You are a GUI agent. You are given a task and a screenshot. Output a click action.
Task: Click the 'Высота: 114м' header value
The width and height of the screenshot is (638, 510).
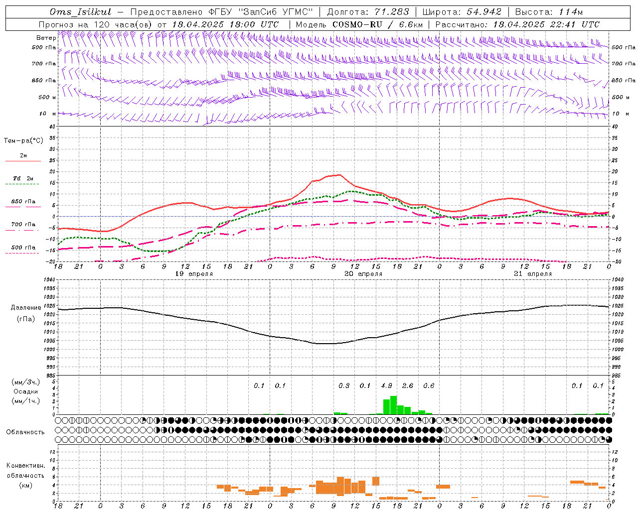(x=549, y=12)
